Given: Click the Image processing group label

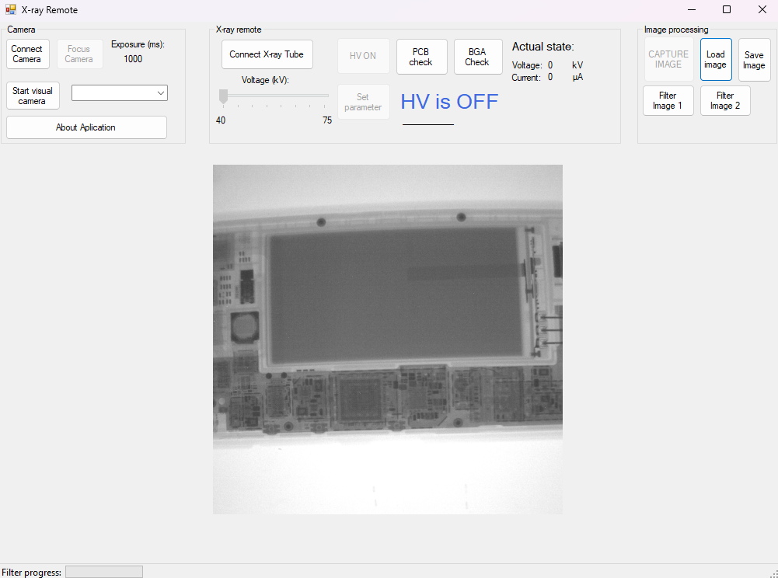Looking at the screenshot, I should tap(675, 30).
